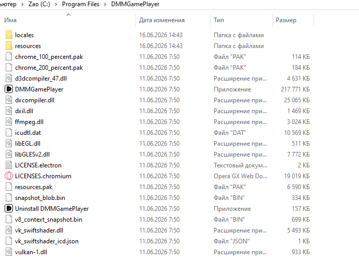
Task: Click the Opera GX Web Do... type cell
Action: pos(241,176)
